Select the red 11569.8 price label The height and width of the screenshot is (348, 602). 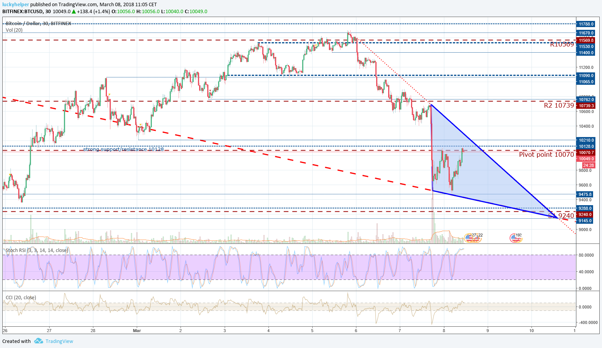click(585, 40)
